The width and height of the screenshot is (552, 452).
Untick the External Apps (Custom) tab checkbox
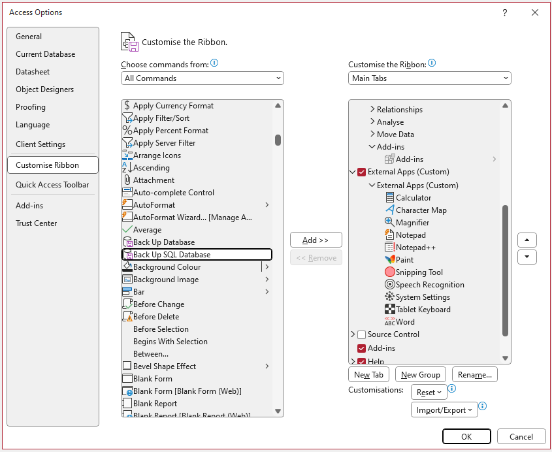click(361, 172)
